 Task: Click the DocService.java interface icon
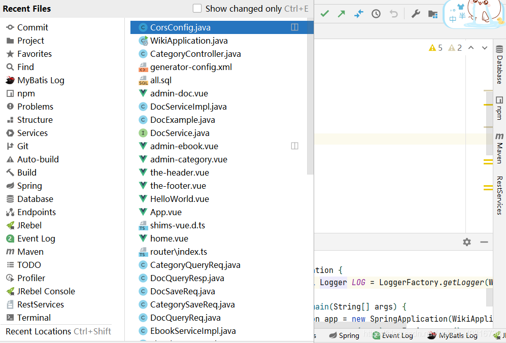tap(143, 133)
